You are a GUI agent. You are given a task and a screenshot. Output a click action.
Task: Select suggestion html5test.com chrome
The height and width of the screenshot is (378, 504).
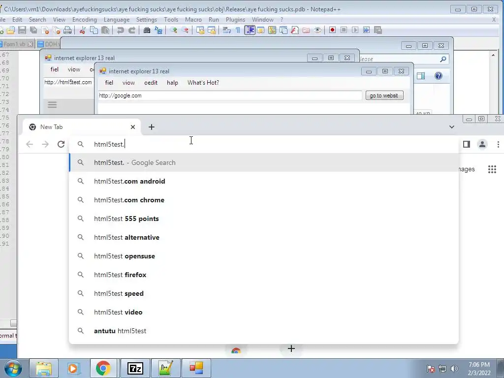click(264, 200)
